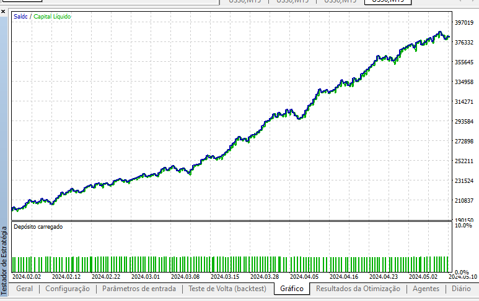Click the 190150 value on price axis
479x301 pixels.
point(464,221)
